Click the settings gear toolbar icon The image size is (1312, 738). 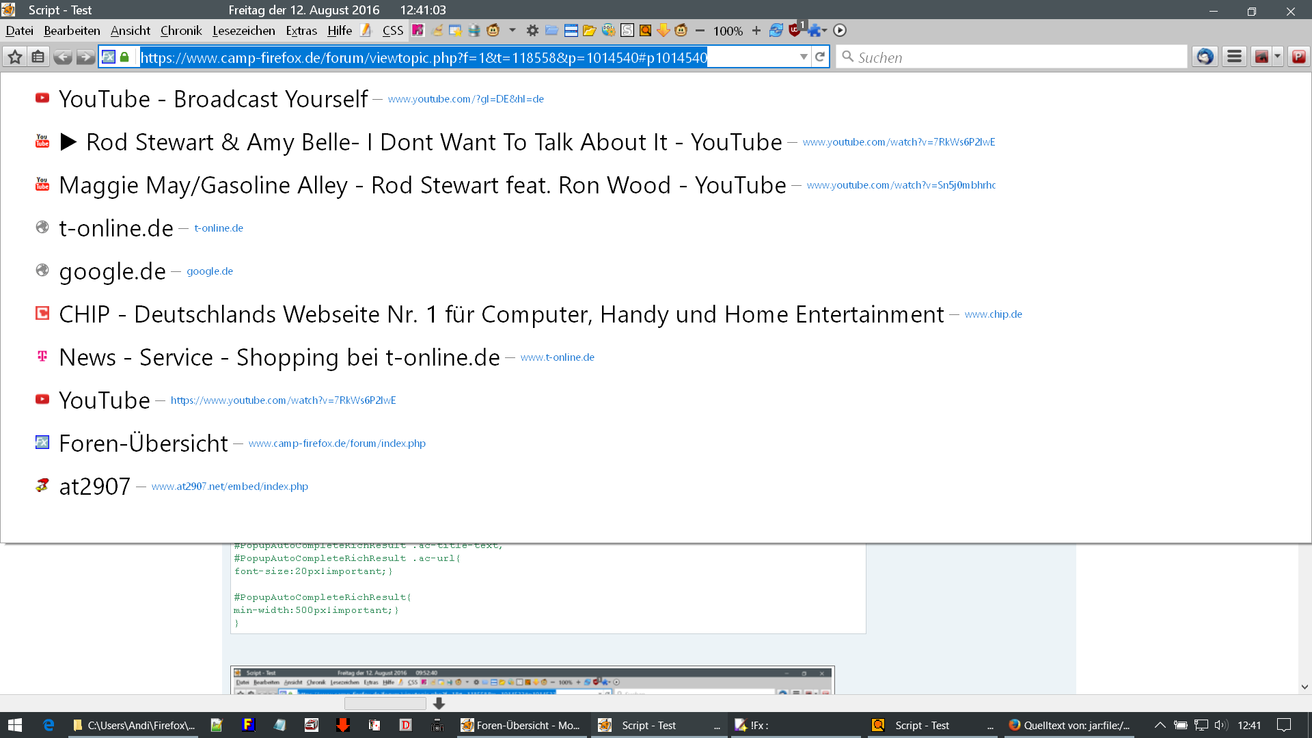pyautogui.click(x=532, y=31)
